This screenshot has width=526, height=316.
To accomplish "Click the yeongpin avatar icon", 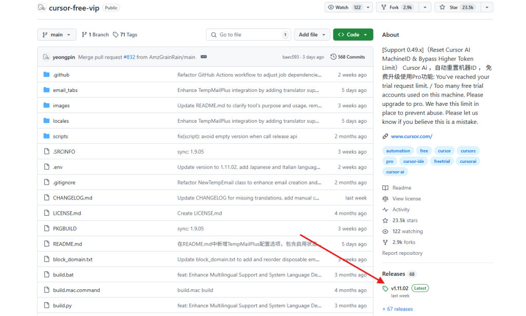I will 46,57.
